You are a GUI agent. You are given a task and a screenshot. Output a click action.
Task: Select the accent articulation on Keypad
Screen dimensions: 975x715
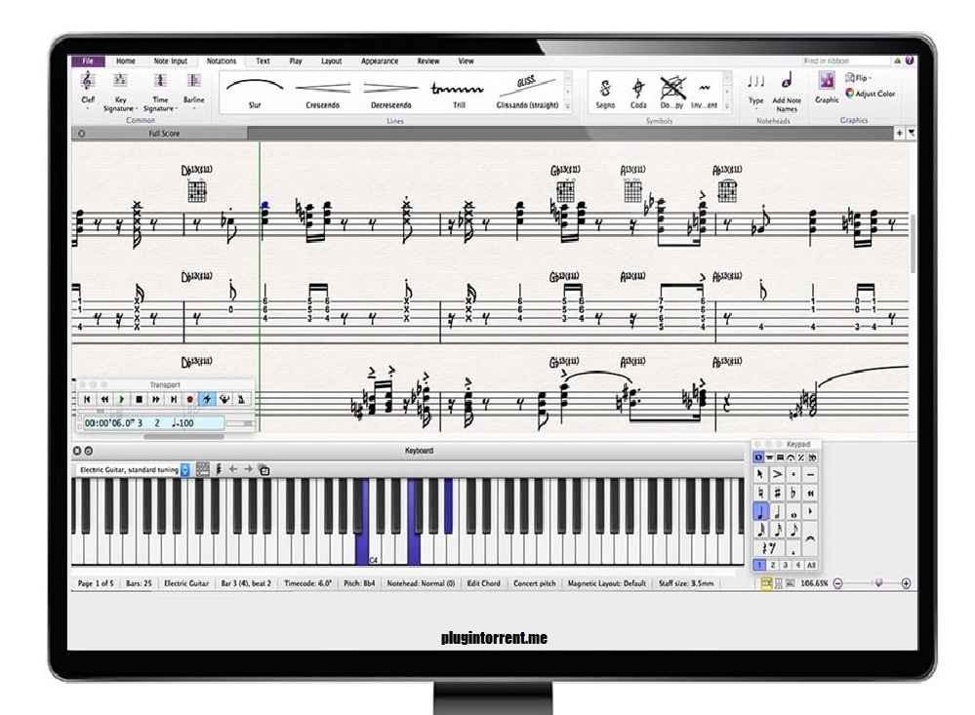tap(777, 474)
